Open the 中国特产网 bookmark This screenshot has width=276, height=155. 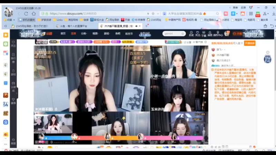173,20
